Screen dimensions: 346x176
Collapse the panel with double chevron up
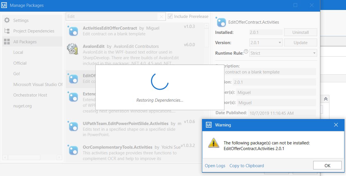click(x=326, y=99)
